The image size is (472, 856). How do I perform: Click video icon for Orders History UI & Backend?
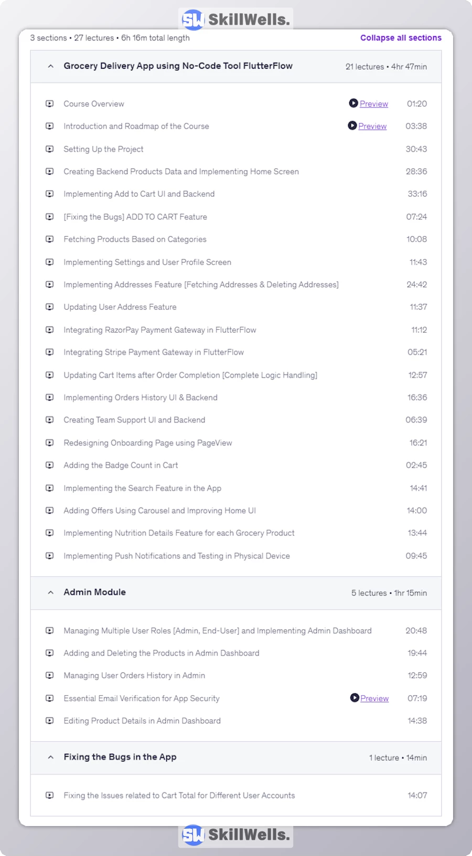click(x=50, y=398)
